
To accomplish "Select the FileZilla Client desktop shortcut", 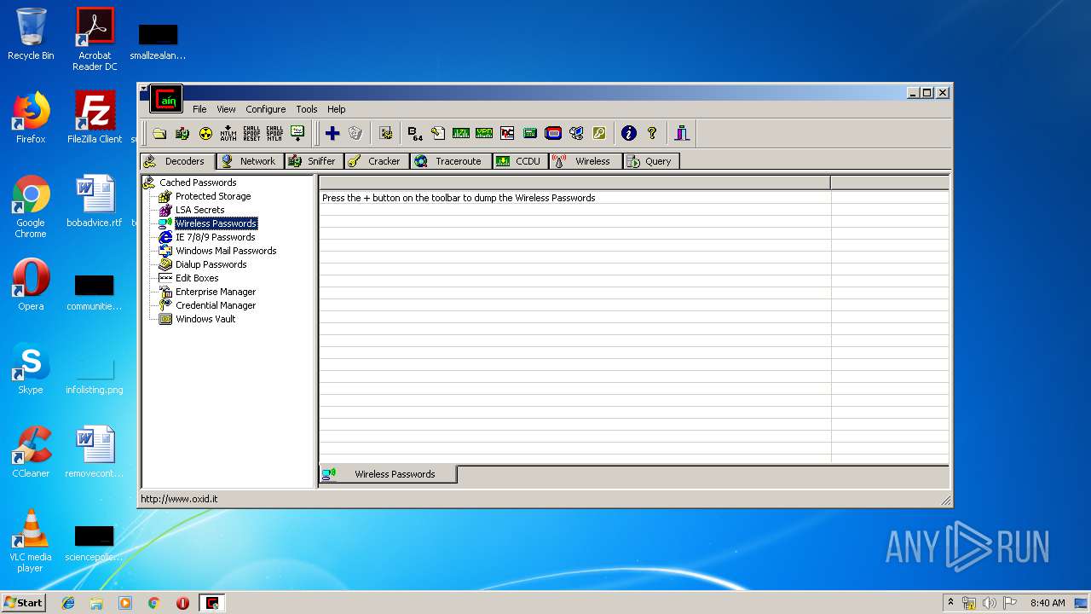I will click(x=95, y=118).
